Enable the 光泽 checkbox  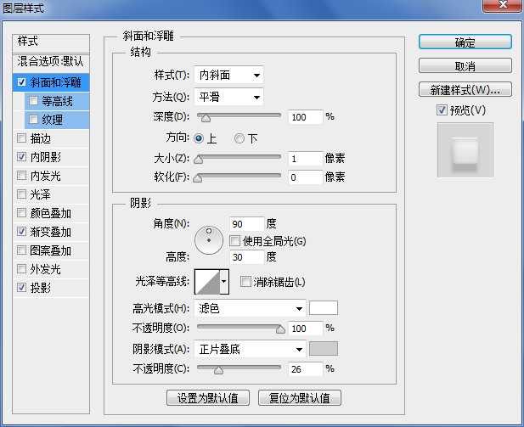[x=21, y=194]
